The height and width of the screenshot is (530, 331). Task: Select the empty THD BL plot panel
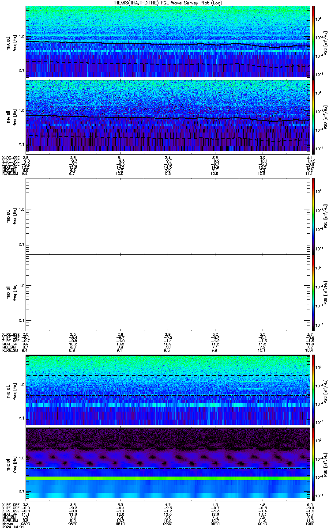pyautogui.click(x=168, y=216)
